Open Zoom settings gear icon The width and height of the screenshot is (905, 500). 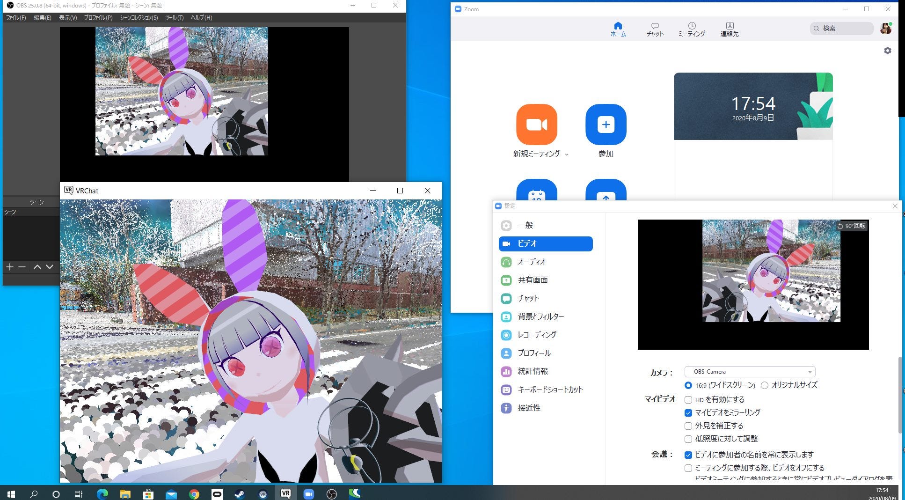coord(888,51)
